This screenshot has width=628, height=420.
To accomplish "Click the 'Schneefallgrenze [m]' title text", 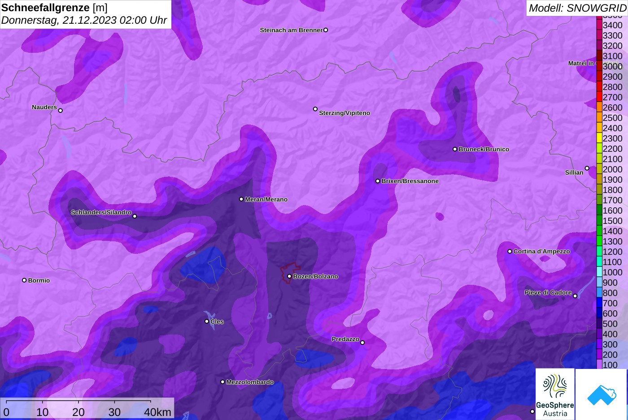I will [x=54, y=8].
